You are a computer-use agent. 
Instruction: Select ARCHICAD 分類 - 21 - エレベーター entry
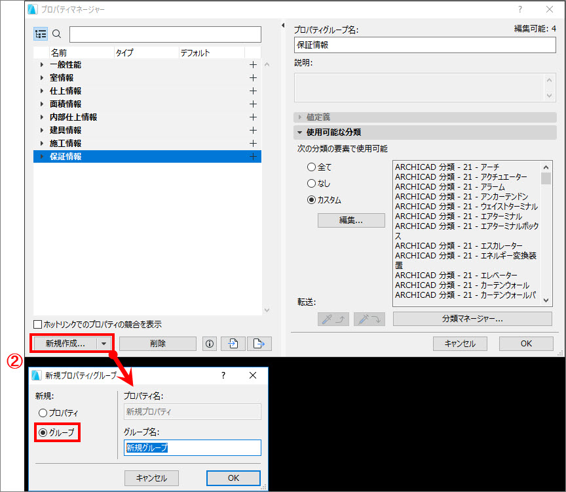(x=456, y=276)
